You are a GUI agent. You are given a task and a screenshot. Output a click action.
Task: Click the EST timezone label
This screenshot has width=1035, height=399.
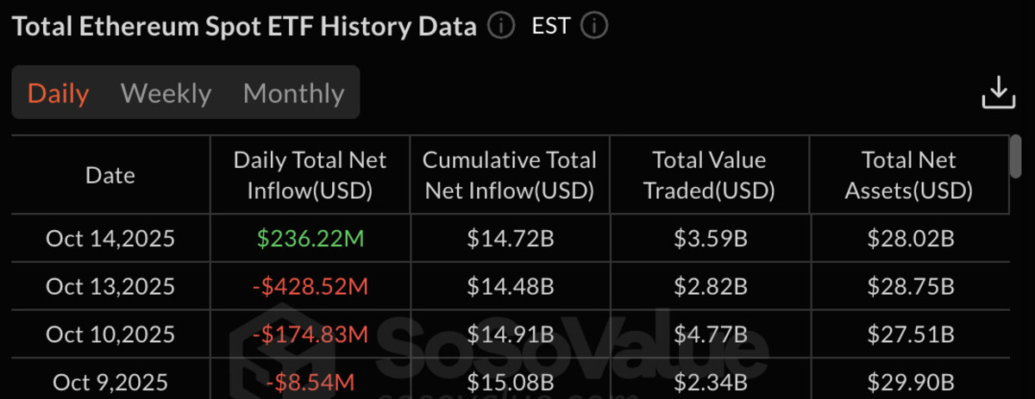point(551,26)
